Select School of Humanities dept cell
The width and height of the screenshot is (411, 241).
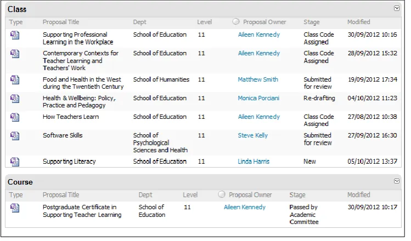click(x=161, y=79)
